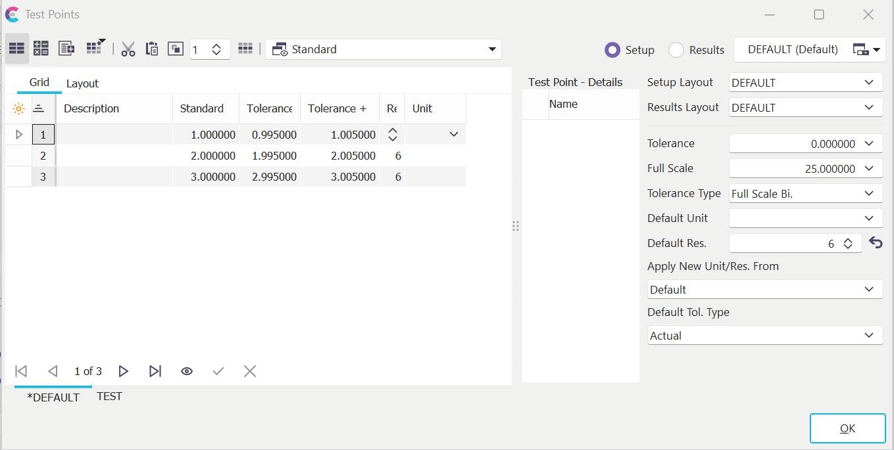Select the Results radio button
The height and width of the screenshot is (450, 894).
click(x=676, y=50)
